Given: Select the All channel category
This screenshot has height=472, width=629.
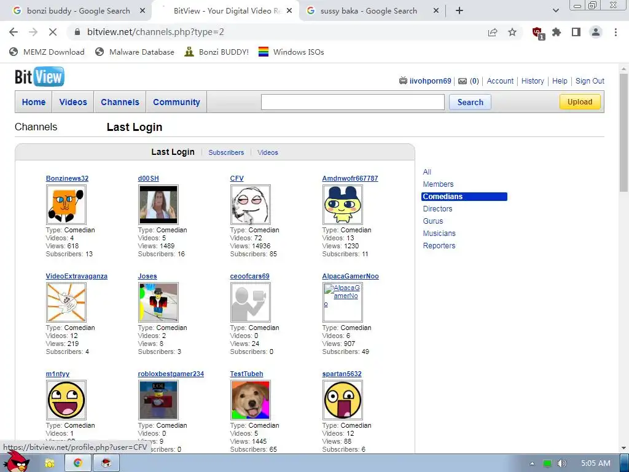Looking at the screenshot, I should (427, 172).
